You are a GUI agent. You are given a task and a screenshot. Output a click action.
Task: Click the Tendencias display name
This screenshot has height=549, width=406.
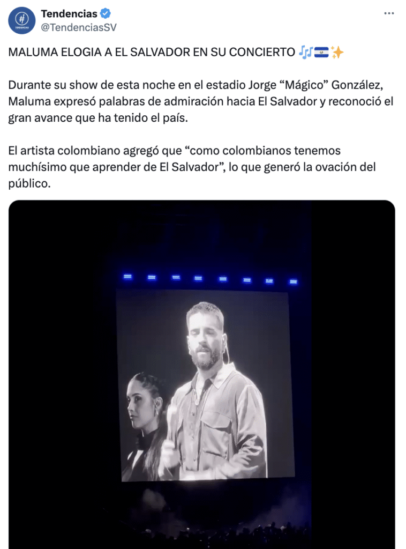tap(69, 13)
